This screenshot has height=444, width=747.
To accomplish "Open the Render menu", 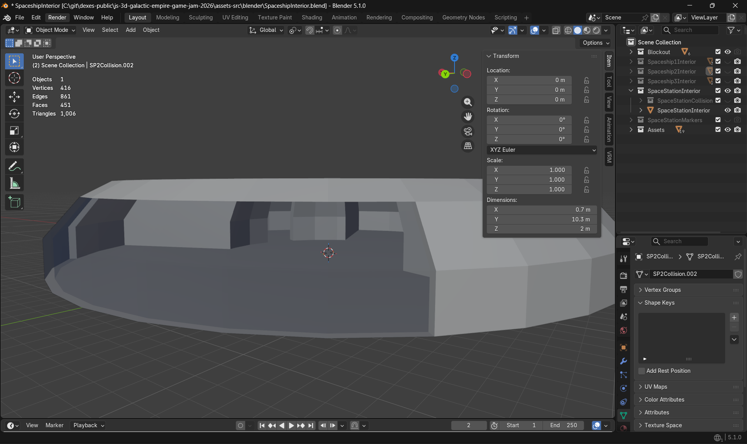I will click(x=57, y=18).
